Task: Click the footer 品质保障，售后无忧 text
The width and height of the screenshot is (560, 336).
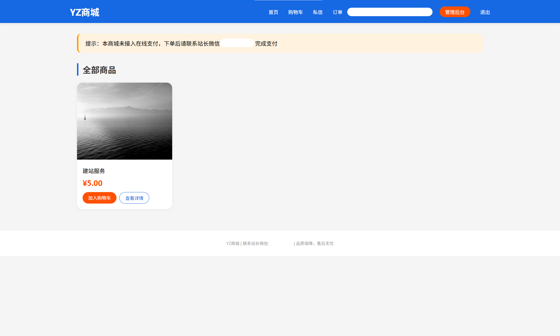Action: [315, 244]
